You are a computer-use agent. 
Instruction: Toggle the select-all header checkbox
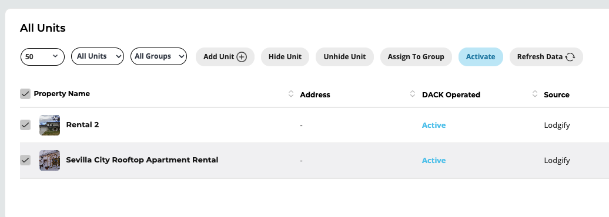25,94
